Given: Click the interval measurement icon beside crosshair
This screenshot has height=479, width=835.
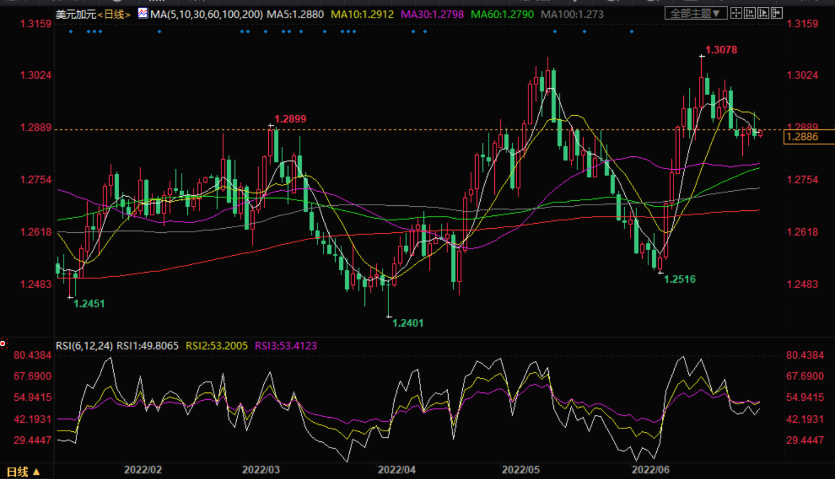Looking at the screenshot, I should pos(750,13).
